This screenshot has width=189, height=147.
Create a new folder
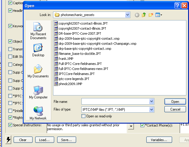(151, 15)
